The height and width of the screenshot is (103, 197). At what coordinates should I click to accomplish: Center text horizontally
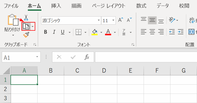(152, 32)
